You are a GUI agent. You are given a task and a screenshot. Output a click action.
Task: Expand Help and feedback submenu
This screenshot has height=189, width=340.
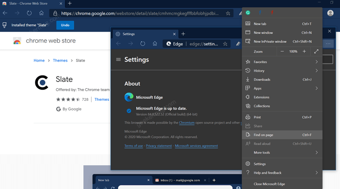[282, 173]
